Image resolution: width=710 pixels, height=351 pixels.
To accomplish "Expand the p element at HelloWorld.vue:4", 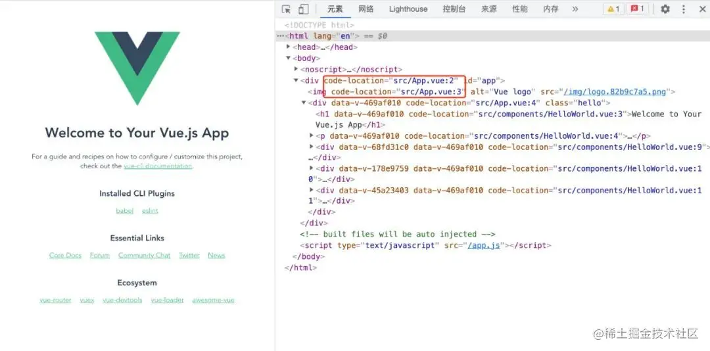I will 312,136.
